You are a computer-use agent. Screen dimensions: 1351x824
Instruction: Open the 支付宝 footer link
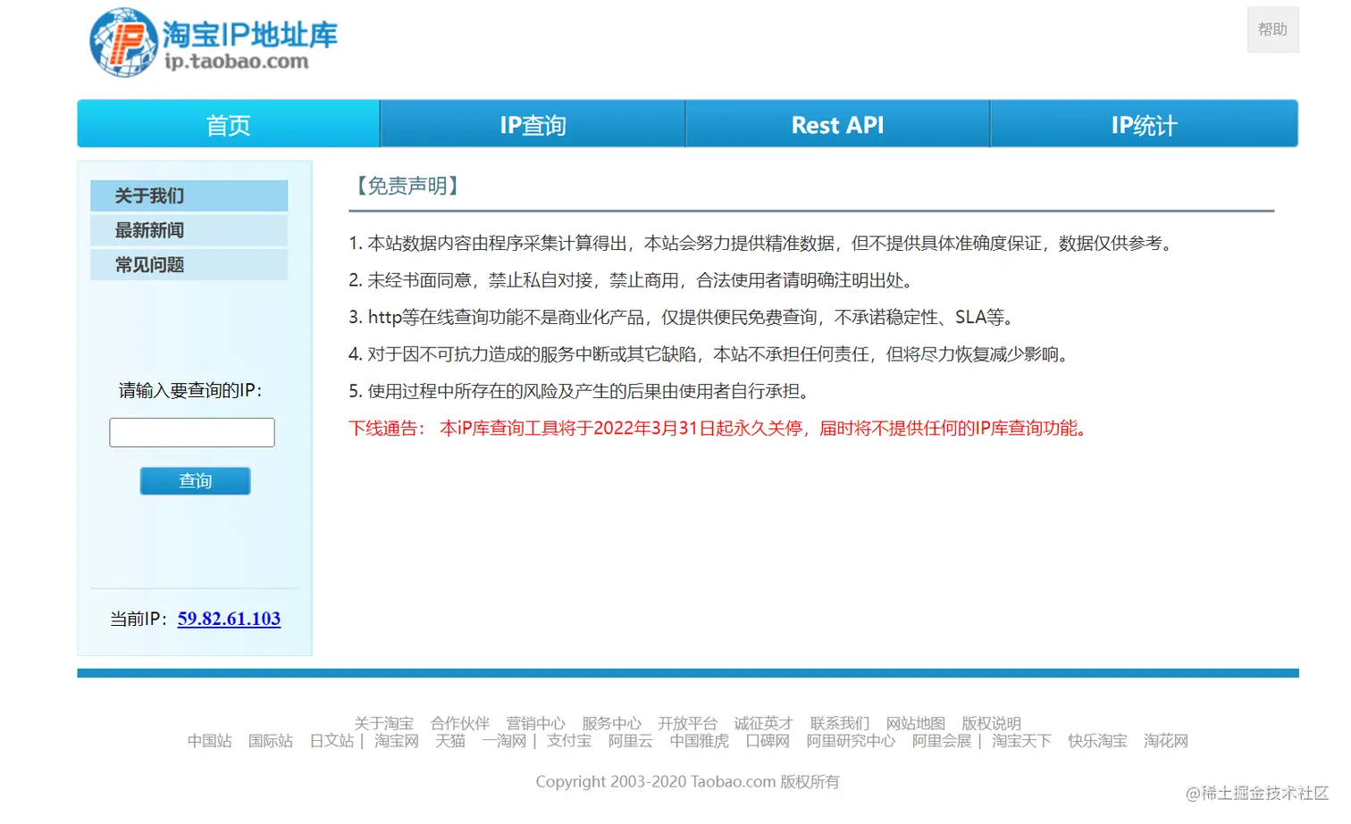point(569,741)
